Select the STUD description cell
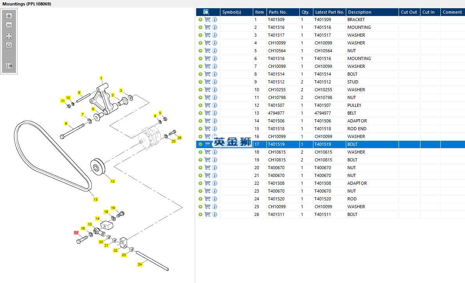 pos(352,82)
